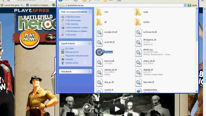Click the 'EasyWeb.dll' file name
The height and width of the screenshot is (116, 206).
click(x=149, y=82)
